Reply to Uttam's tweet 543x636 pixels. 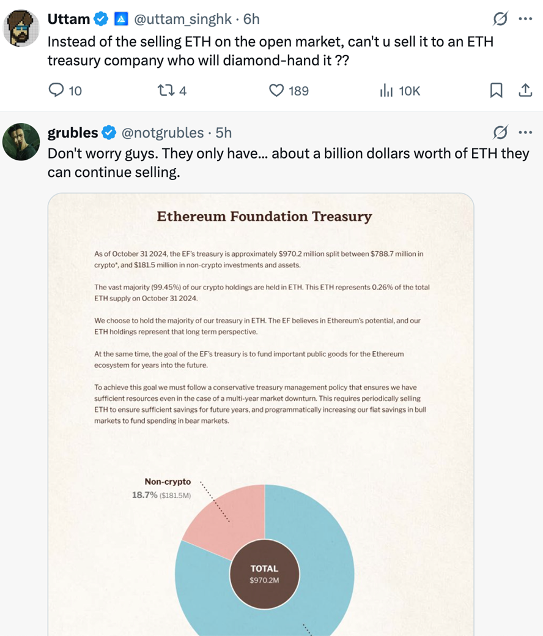click(57, 91)
